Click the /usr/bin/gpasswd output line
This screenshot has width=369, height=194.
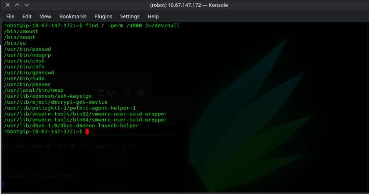(x=29, y=73)
